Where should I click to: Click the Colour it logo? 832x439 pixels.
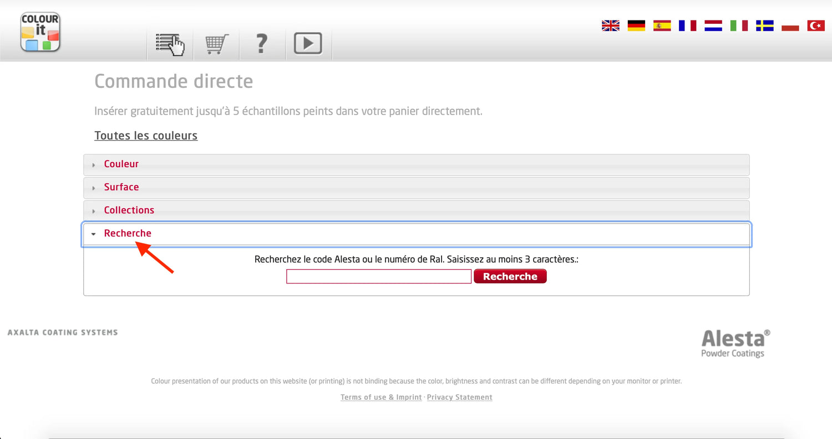(x=40, y=33)
